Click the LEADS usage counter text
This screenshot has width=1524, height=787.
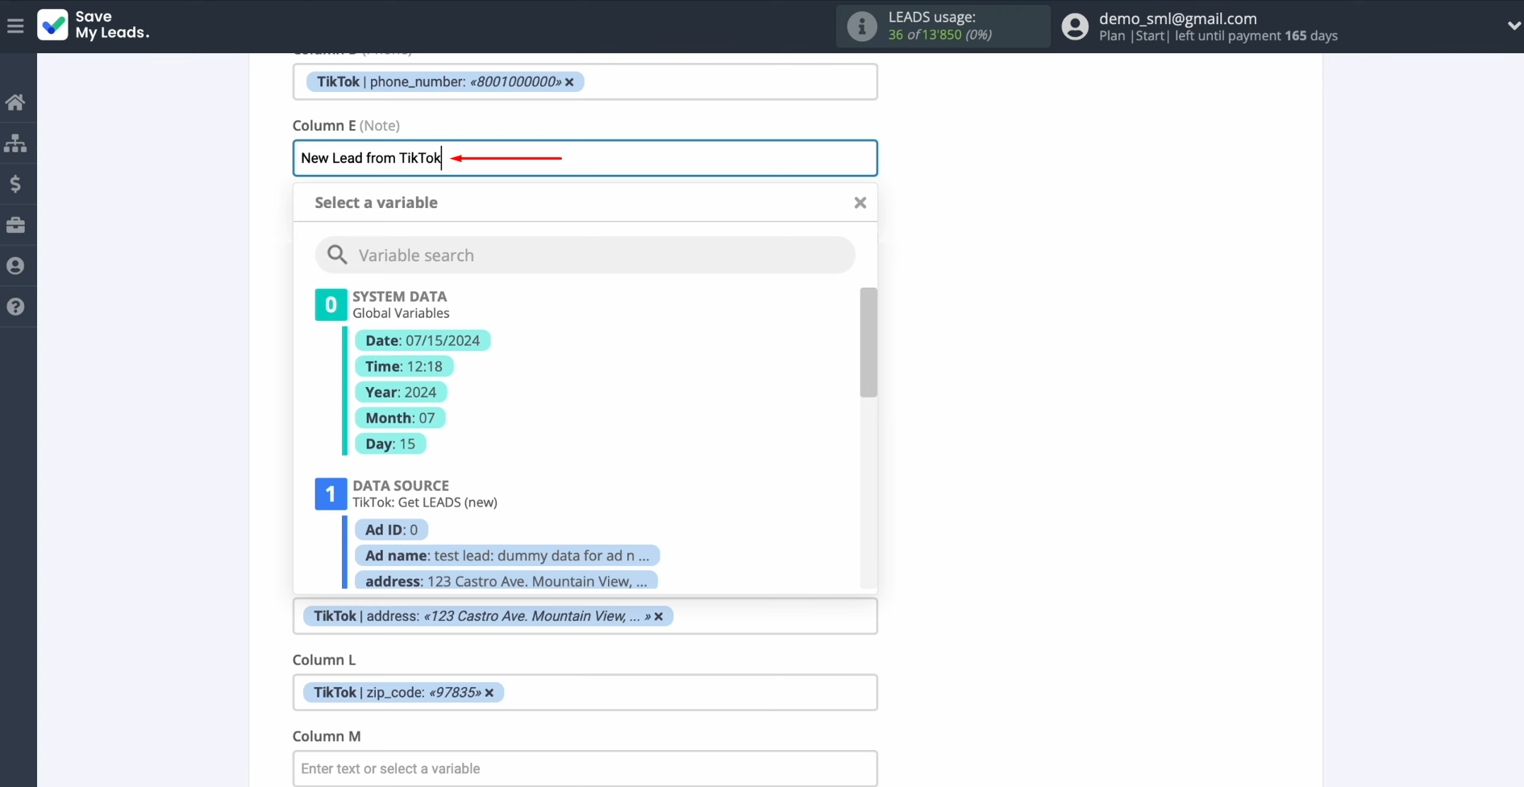[x=940, y=35]
